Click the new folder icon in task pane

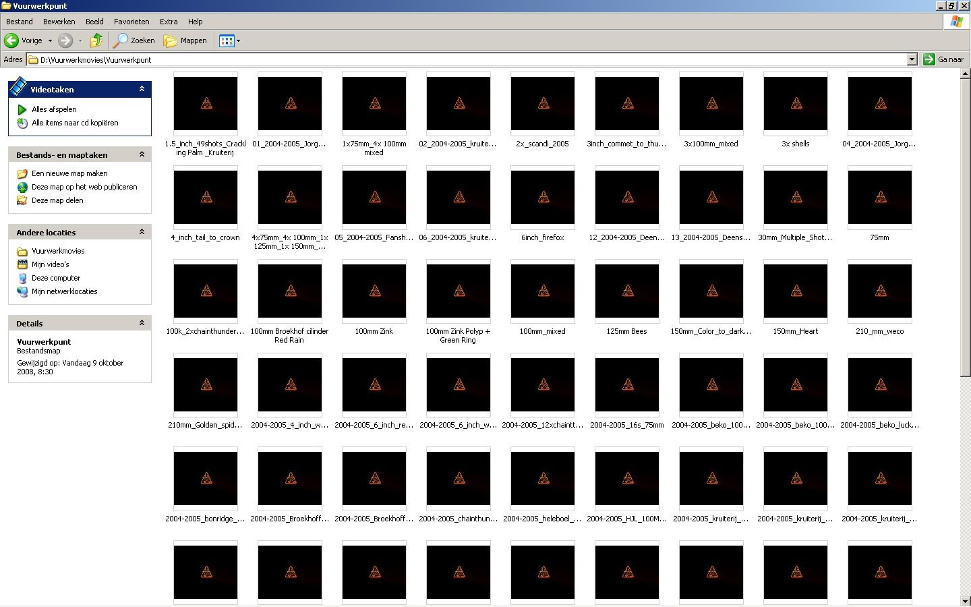22,173
